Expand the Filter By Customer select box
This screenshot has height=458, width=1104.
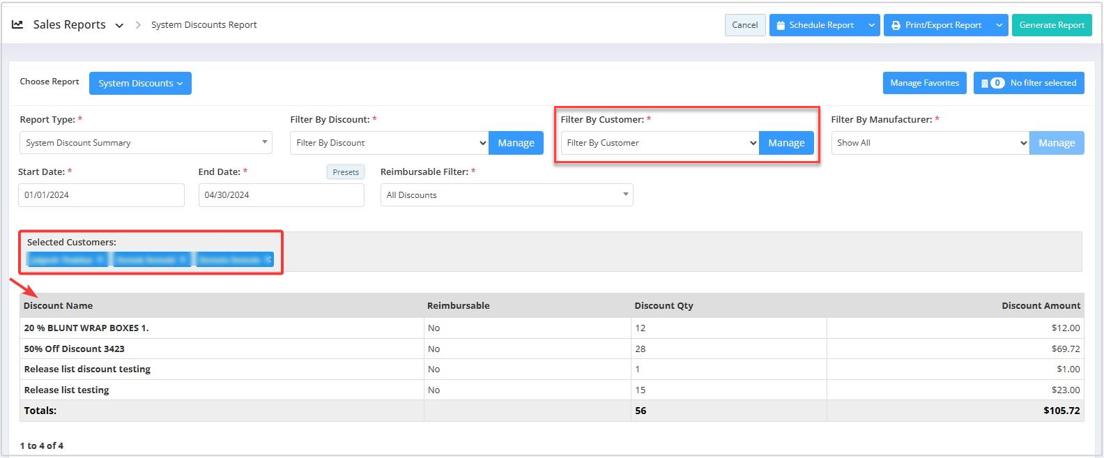click(x=659, y=143)
